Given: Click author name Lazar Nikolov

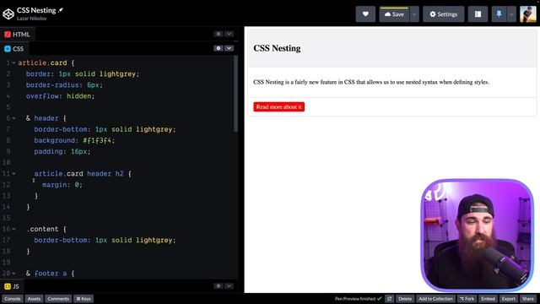Looking at the screenshot, I should point(32,19).
